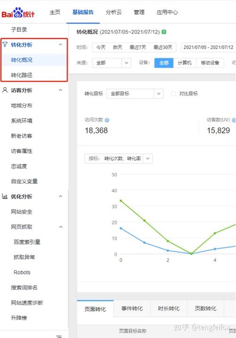Open 搜索词排名 report

pyautogui.click(x=24, y=288)
